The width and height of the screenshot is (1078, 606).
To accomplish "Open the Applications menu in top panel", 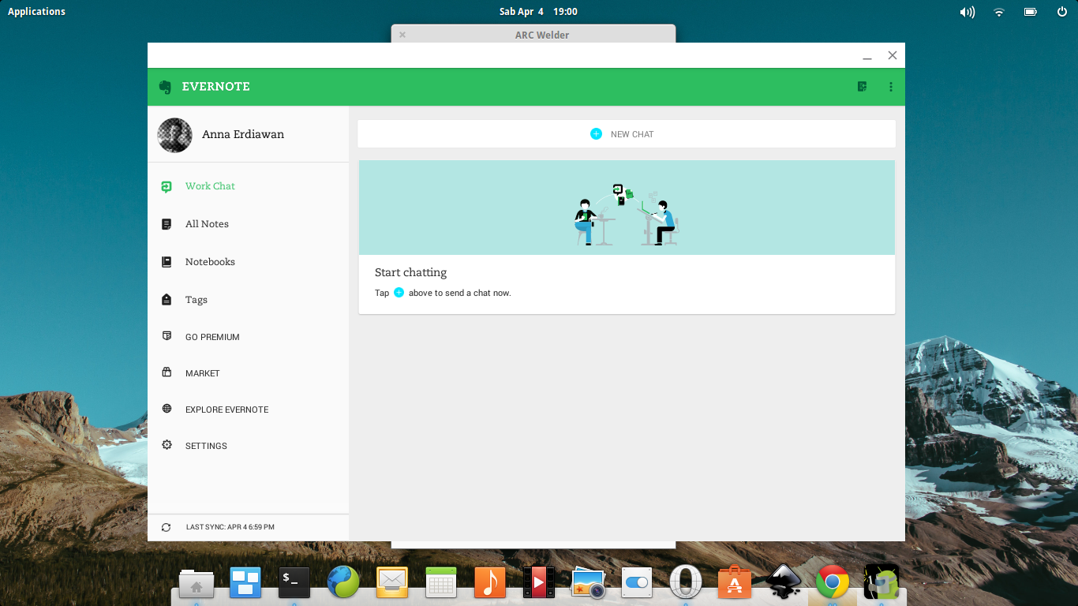I will 36,12.
